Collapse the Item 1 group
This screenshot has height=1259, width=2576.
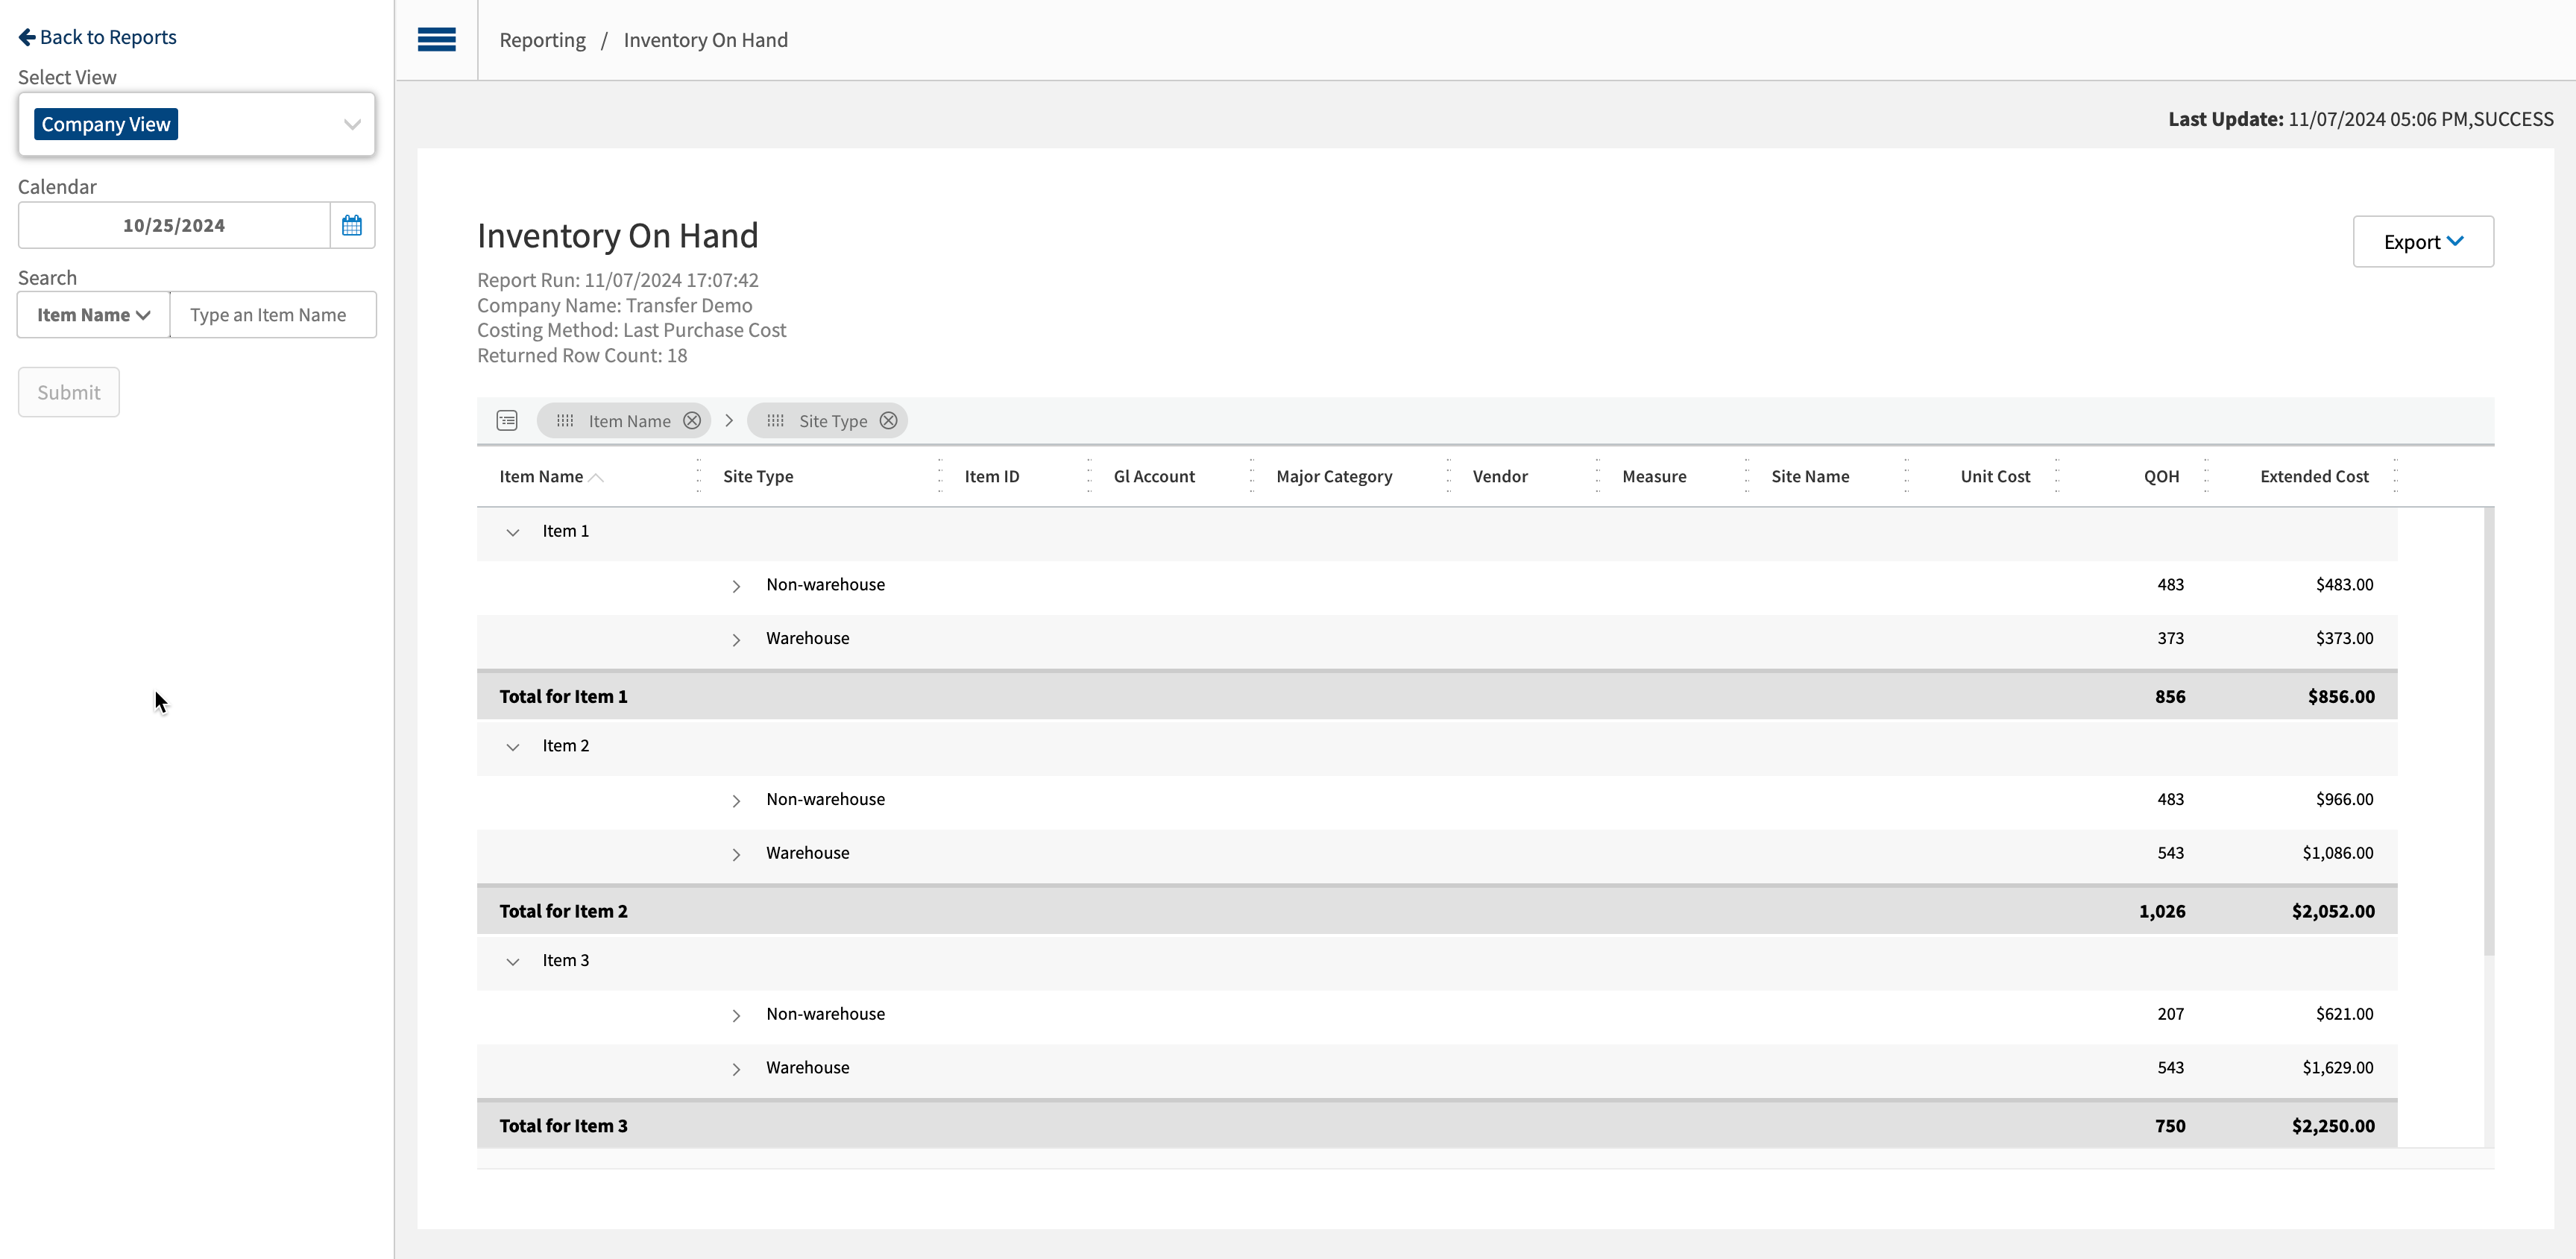513,532
